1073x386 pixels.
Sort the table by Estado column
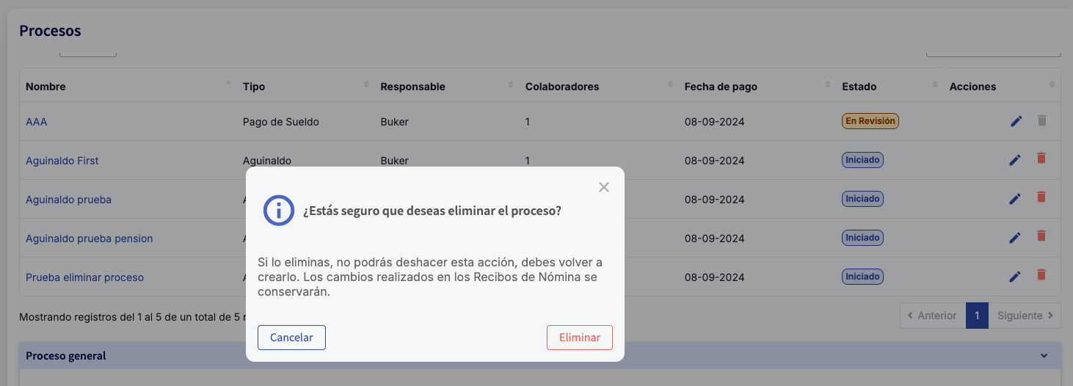click(x=859, y=87)
